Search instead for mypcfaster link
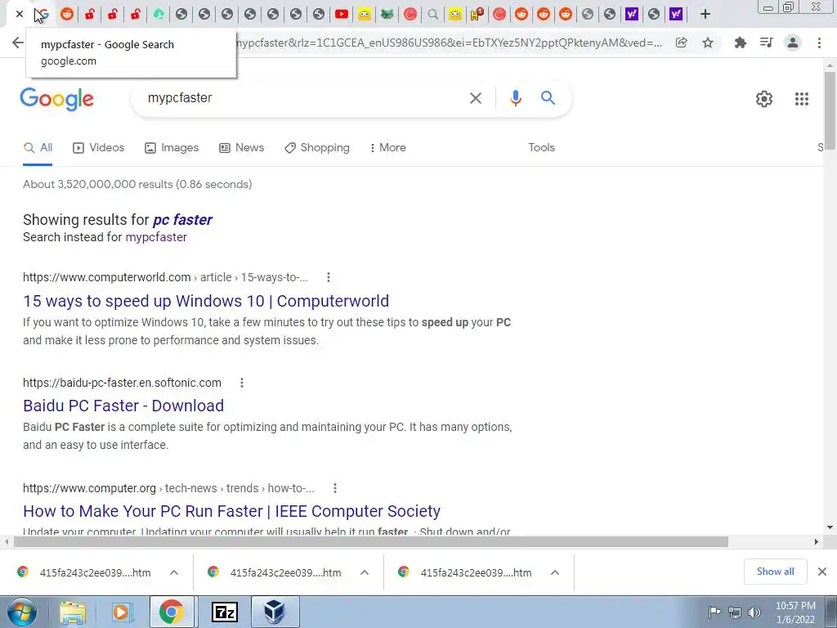 (156, 237)
